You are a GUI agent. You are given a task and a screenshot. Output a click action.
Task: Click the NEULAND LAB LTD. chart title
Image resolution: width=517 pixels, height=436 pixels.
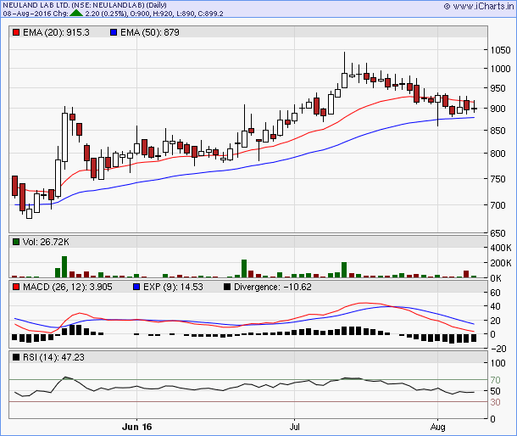[85, 5]
